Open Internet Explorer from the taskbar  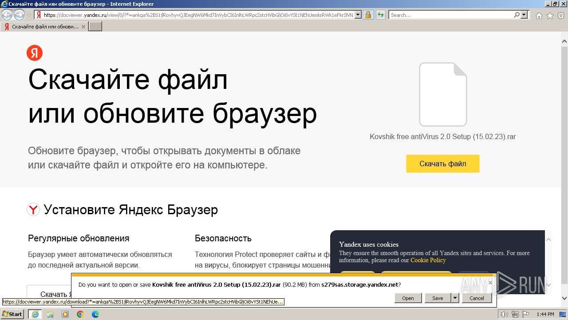pos(35,314)
